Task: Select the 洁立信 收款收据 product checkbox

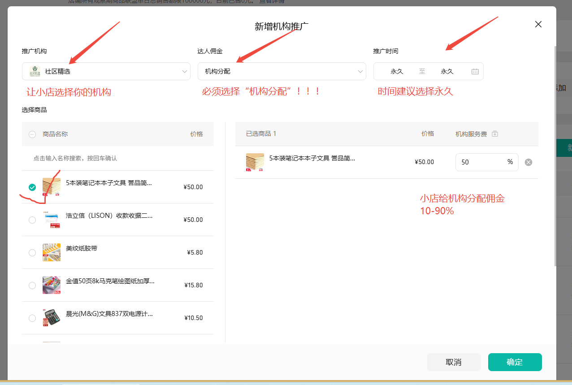Action: (32, 220)
